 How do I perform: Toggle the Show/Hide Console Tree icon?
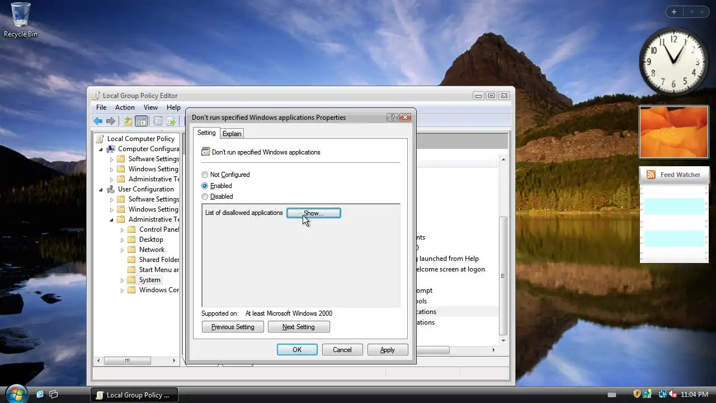click(142, 121)
